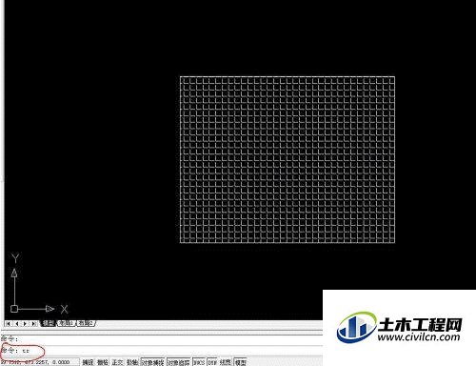Toggle 栅格 (Grid) in status bar

click(103, 362)
